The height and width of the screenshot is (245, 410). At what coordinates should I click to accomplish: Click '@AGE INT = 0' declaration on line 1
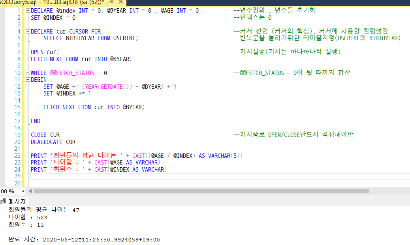pyautogui.click(x=180, y=11)
